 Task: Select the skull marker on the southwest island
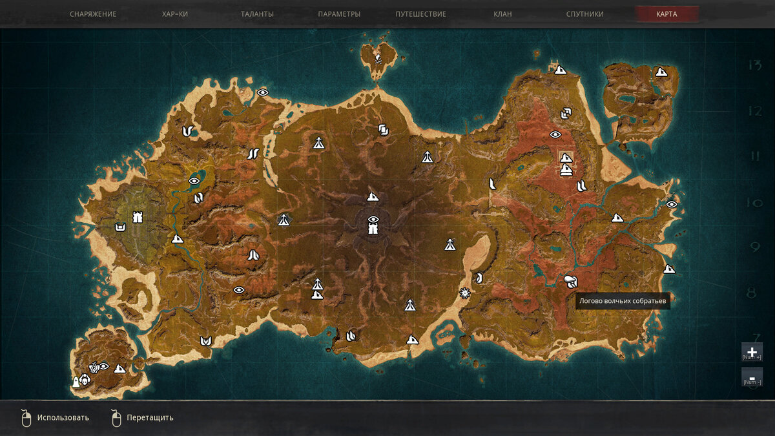85,379
